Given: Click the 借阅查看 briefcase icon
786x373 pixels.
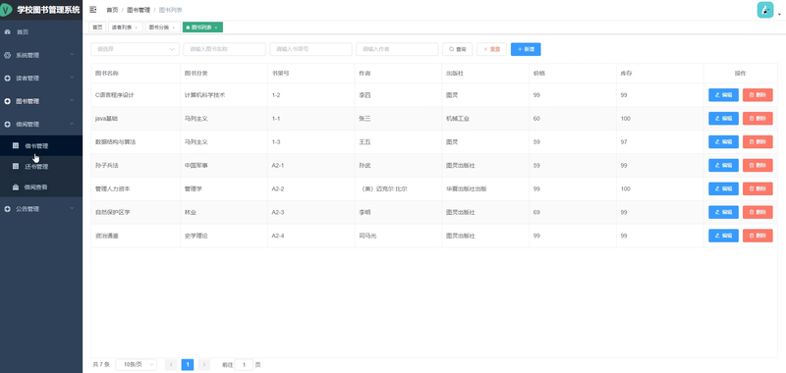Looking at the screenshot, I should click(x=16, y=186).
